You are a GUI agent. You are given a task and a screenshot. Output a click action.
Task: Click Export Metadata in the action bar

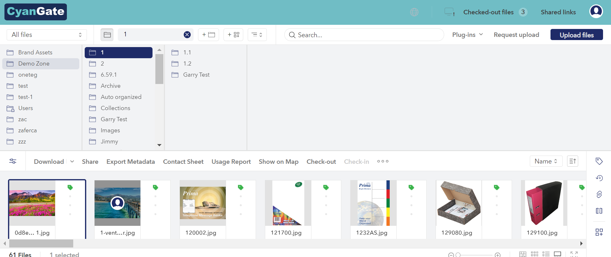[x=131, y=162]
